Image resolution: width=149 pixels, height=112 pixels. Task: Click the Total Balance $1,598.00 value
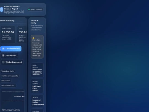click(8, 32)
